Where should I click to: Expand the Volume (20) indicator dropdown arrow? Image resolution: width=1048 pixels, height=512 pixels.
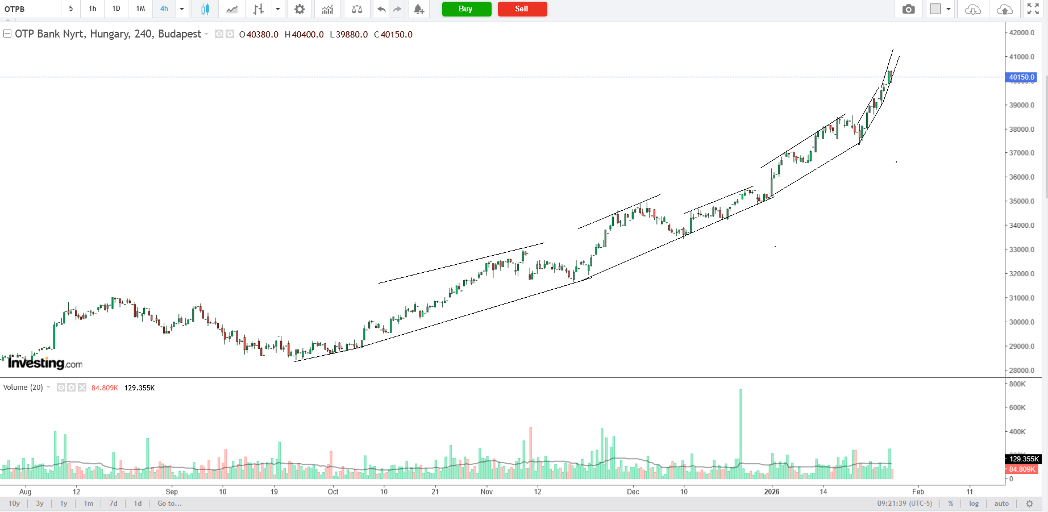pos(48,388)
